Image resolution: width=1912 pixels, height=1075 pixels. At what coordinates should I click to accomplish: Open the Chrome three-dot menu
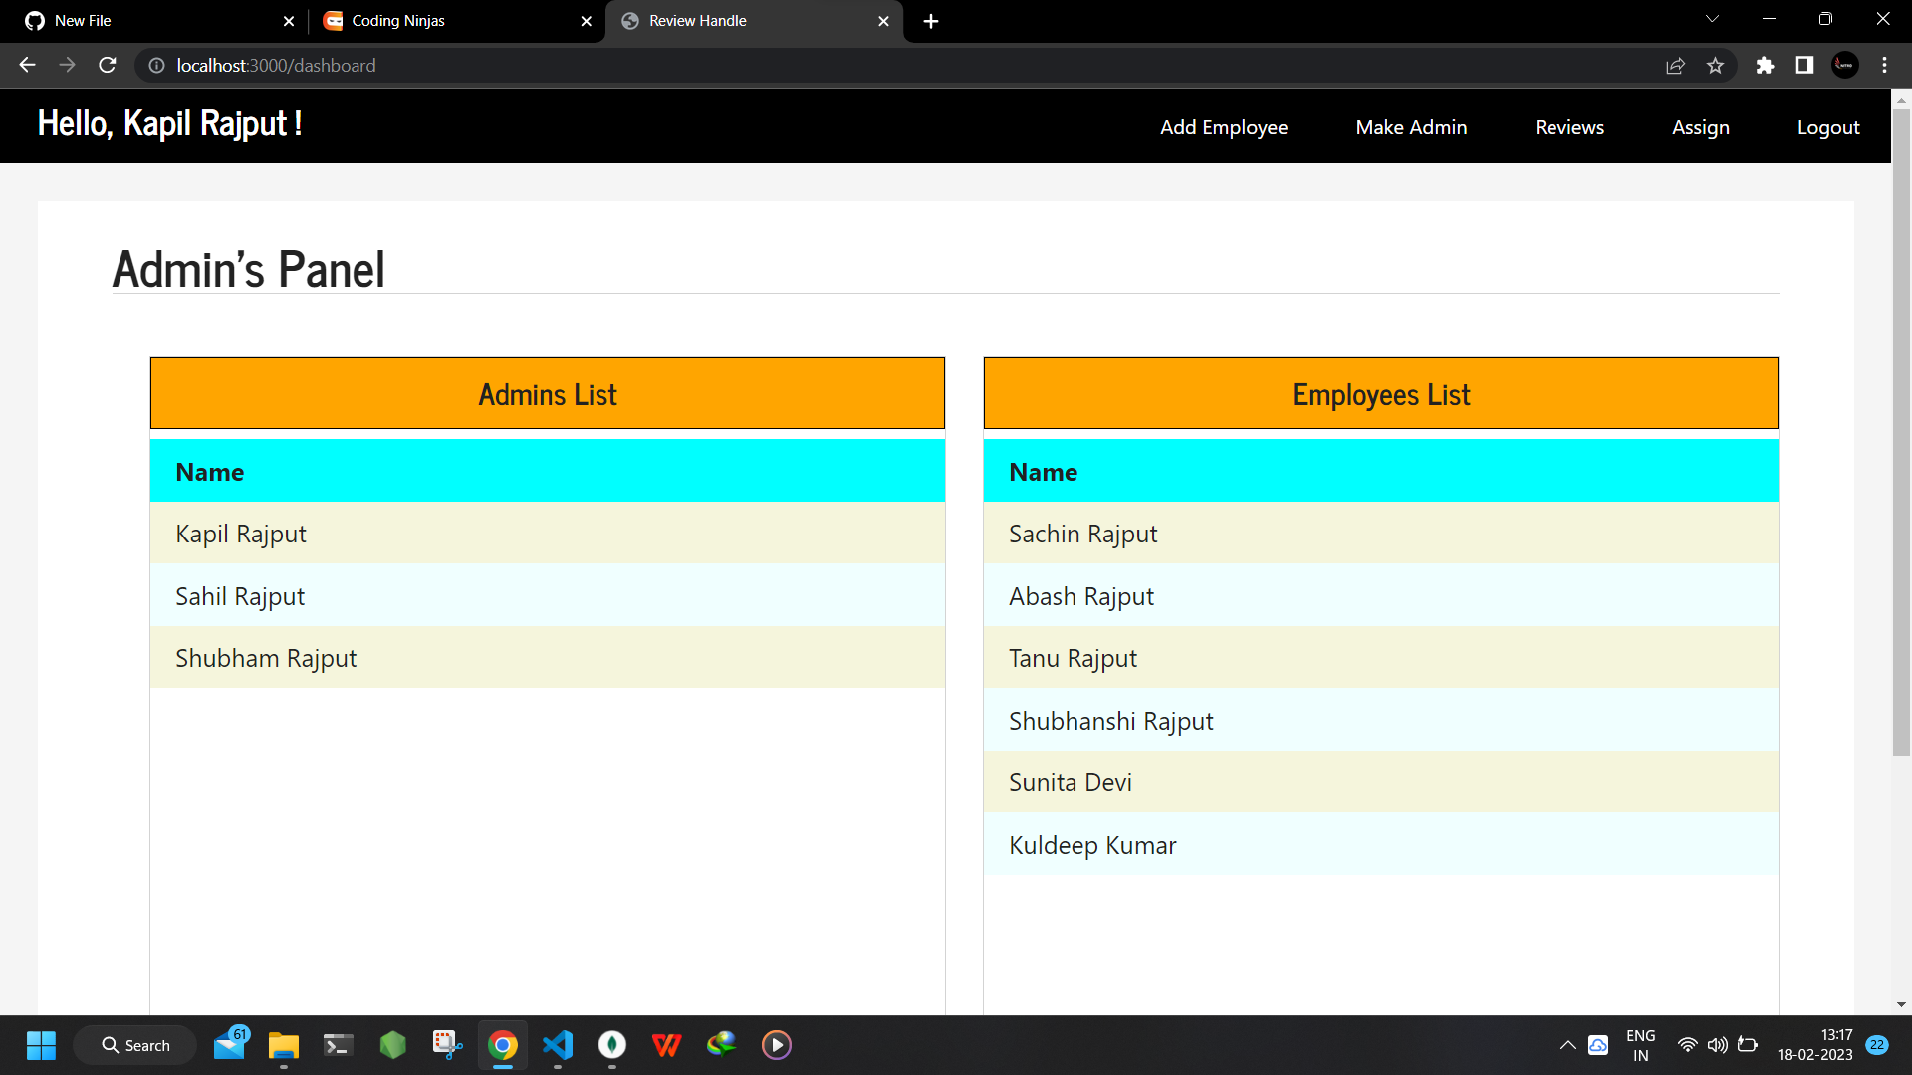tap(1884, 65)
